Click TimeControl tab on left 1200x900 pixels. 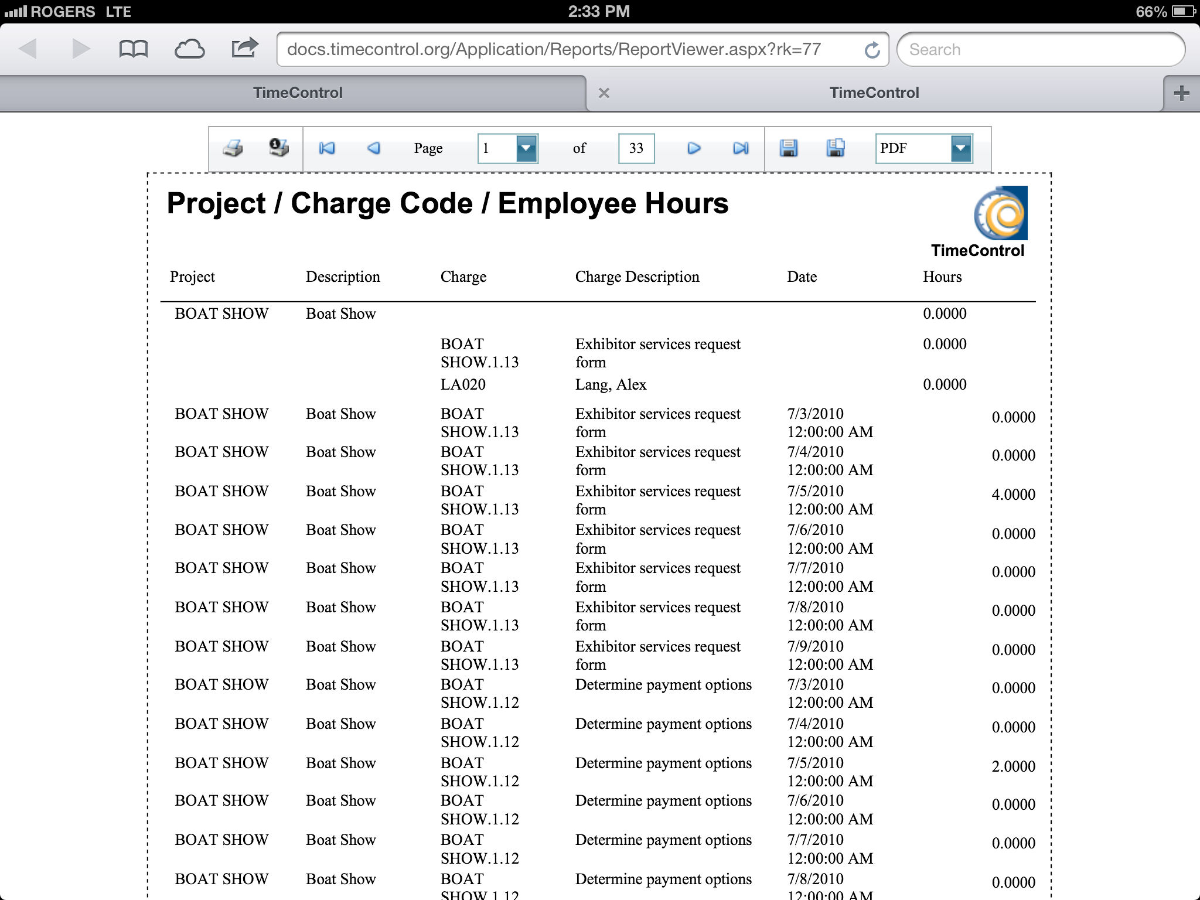click(x=296, y=92)
